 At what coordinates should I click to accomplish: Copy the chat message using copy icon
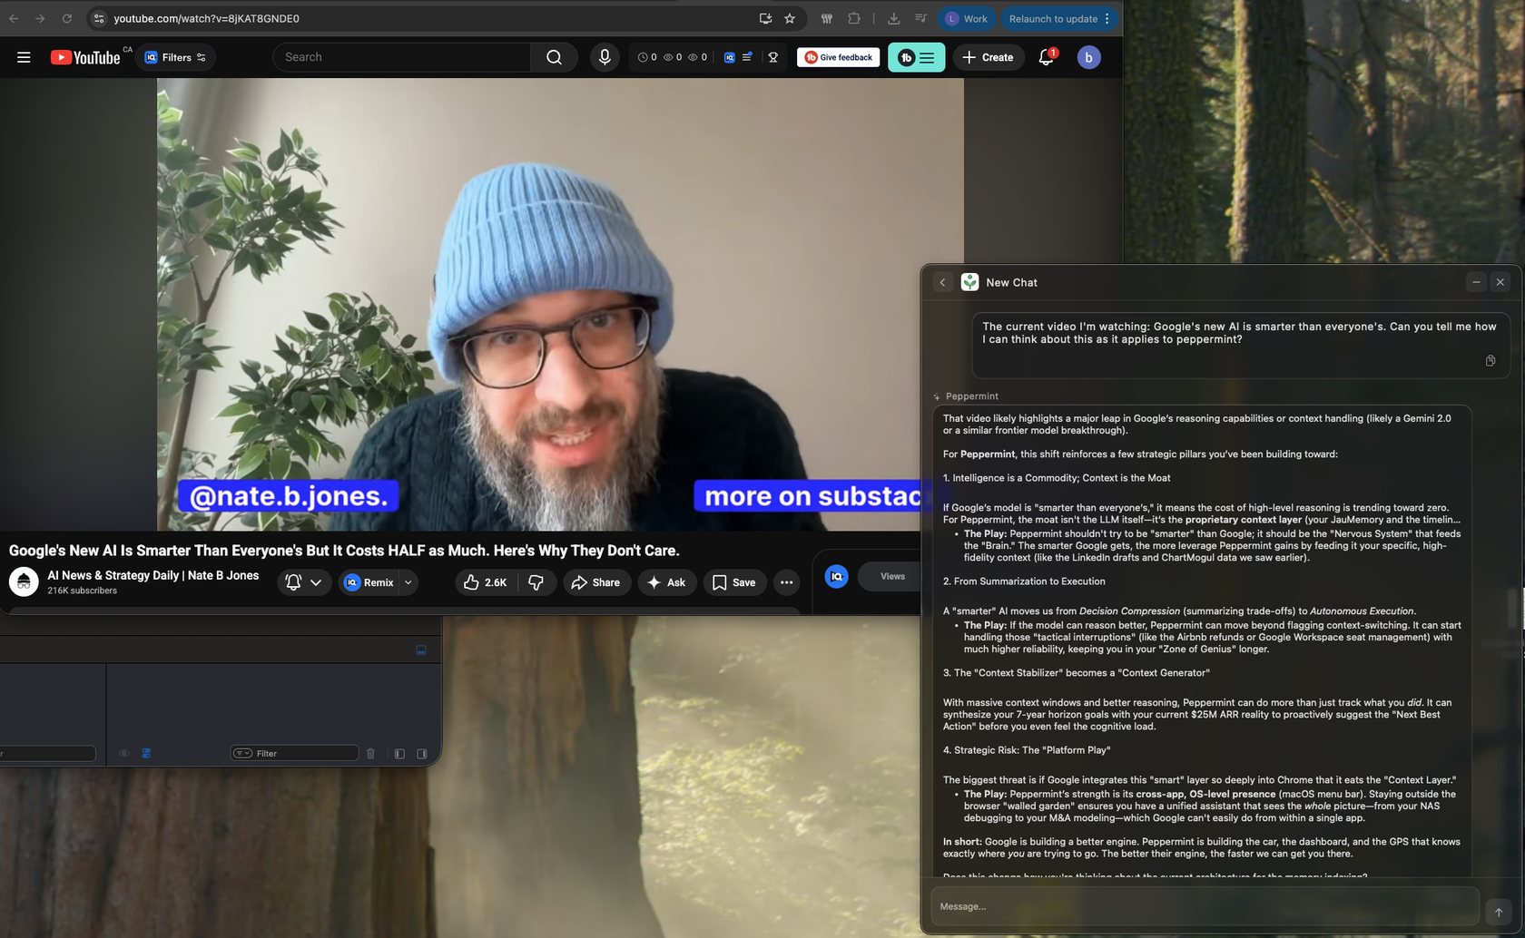point(1490,361)
